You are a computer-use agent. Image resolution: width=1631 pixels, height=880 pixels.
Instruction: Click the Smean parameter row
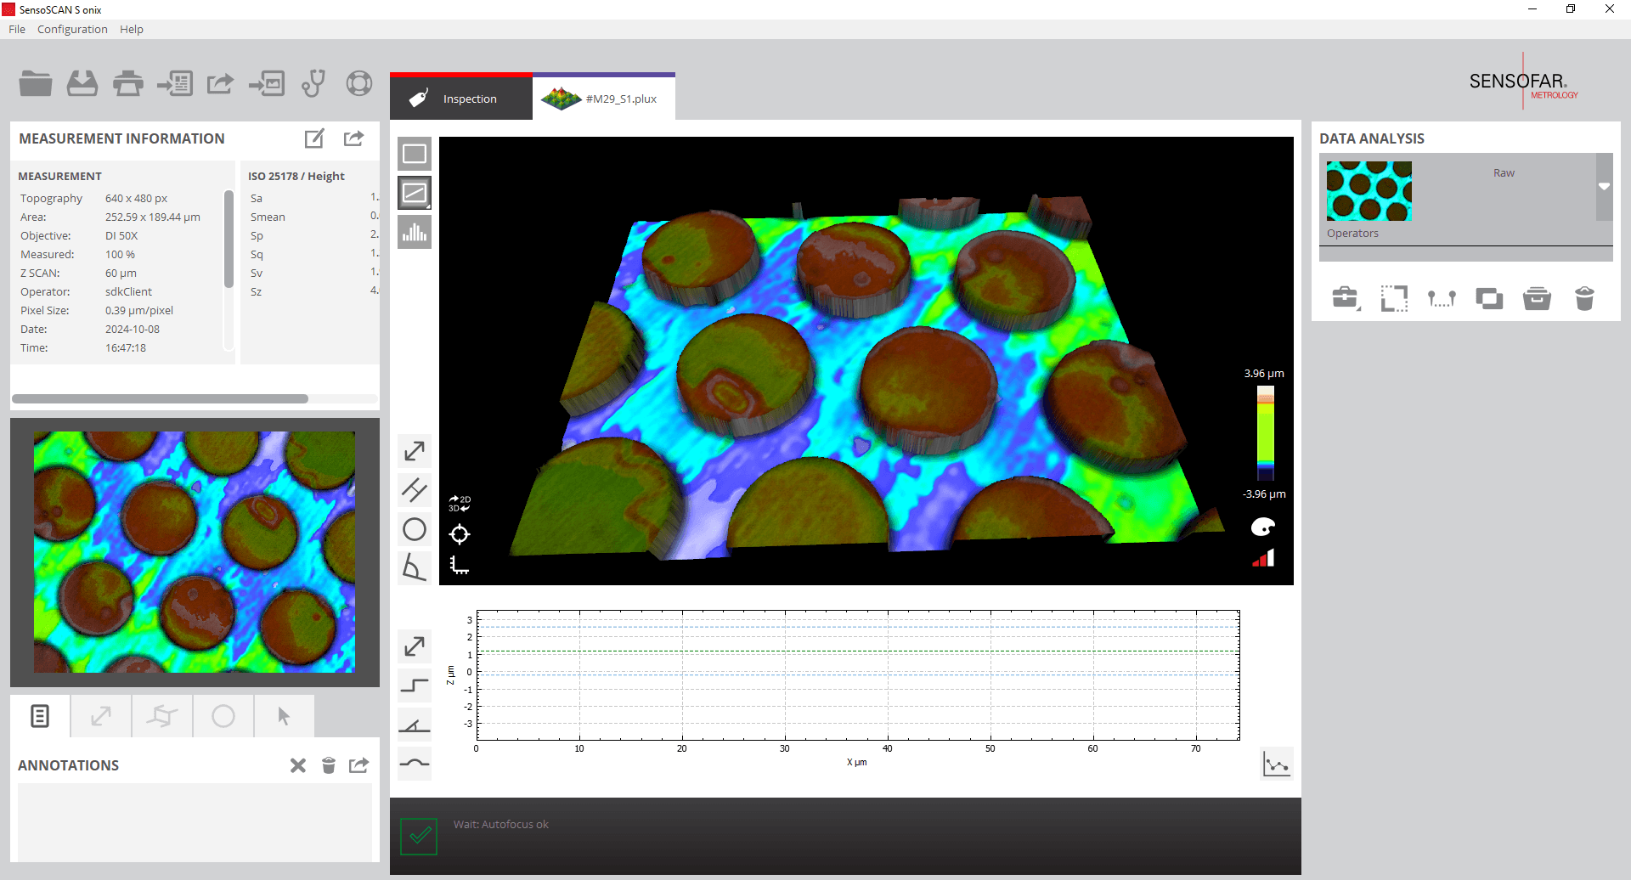click(x=313, y=217)
